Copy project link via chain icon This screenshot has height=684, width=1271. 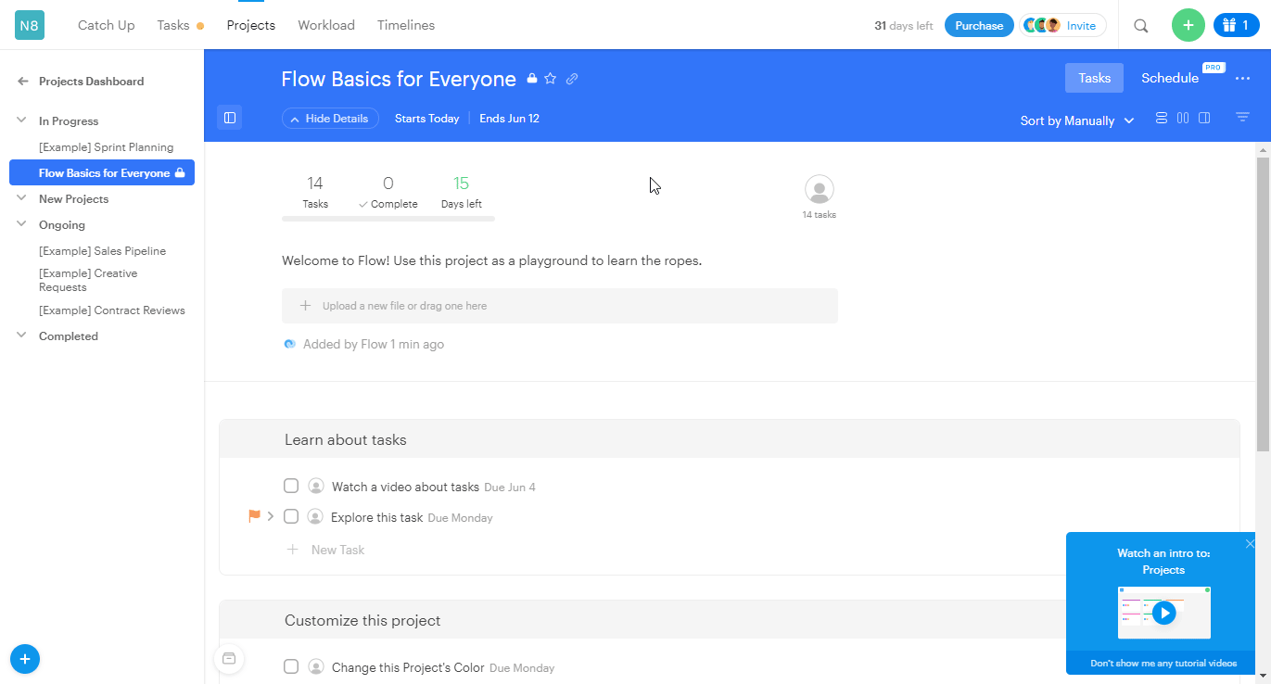[572, 79]
